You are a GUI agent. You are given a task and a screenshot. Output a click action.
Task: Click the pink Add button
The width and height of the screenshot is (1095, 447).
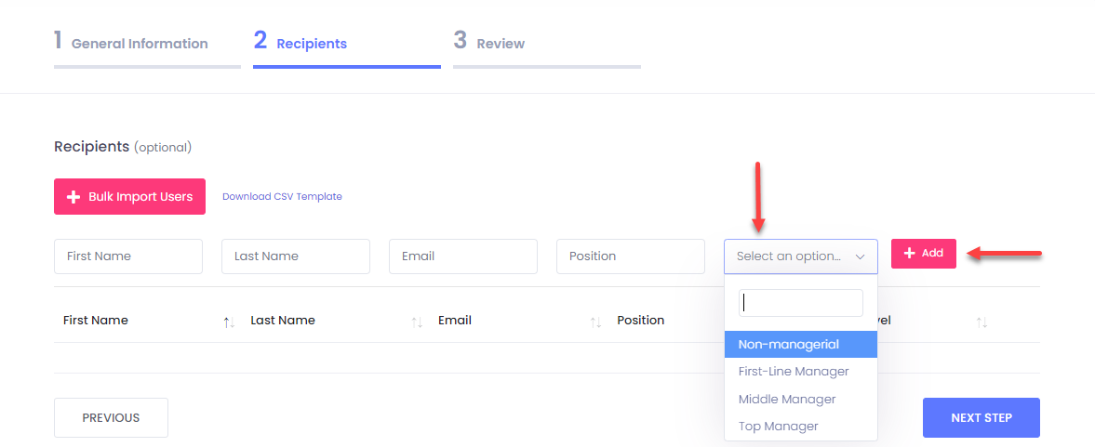tap(923, 254)
